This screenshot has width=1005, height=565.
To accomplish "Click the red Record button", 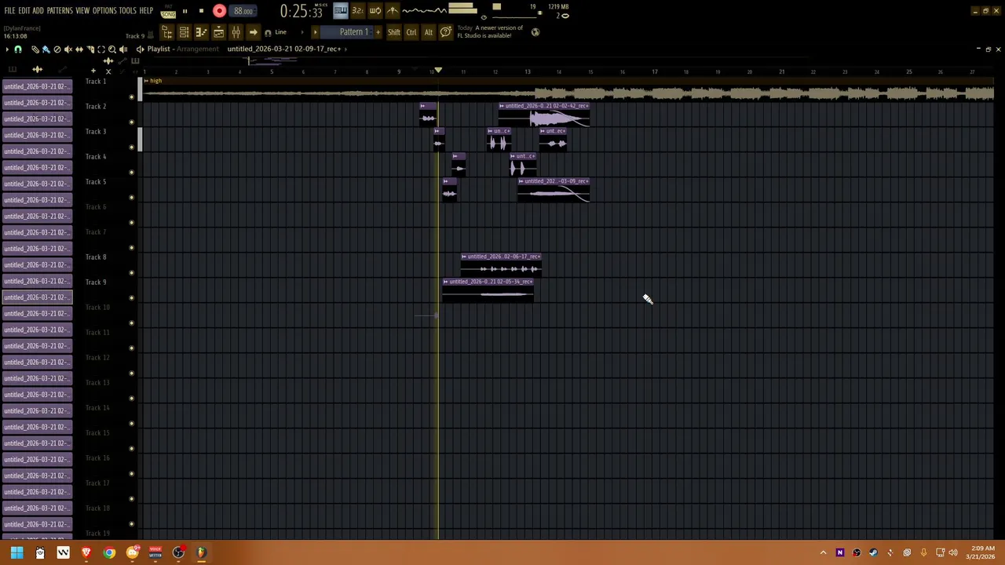I will click(219, 11).
